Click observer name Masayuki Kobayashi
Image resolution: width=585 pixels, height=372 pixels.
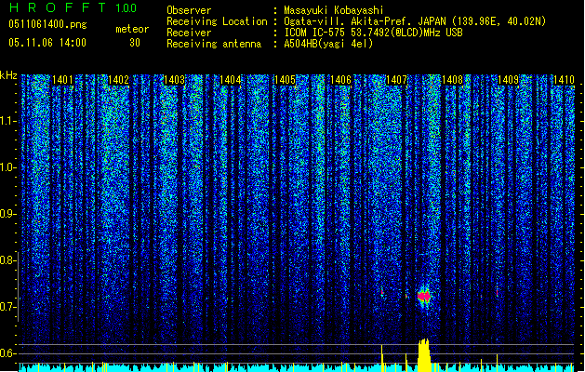click(333, 10)
